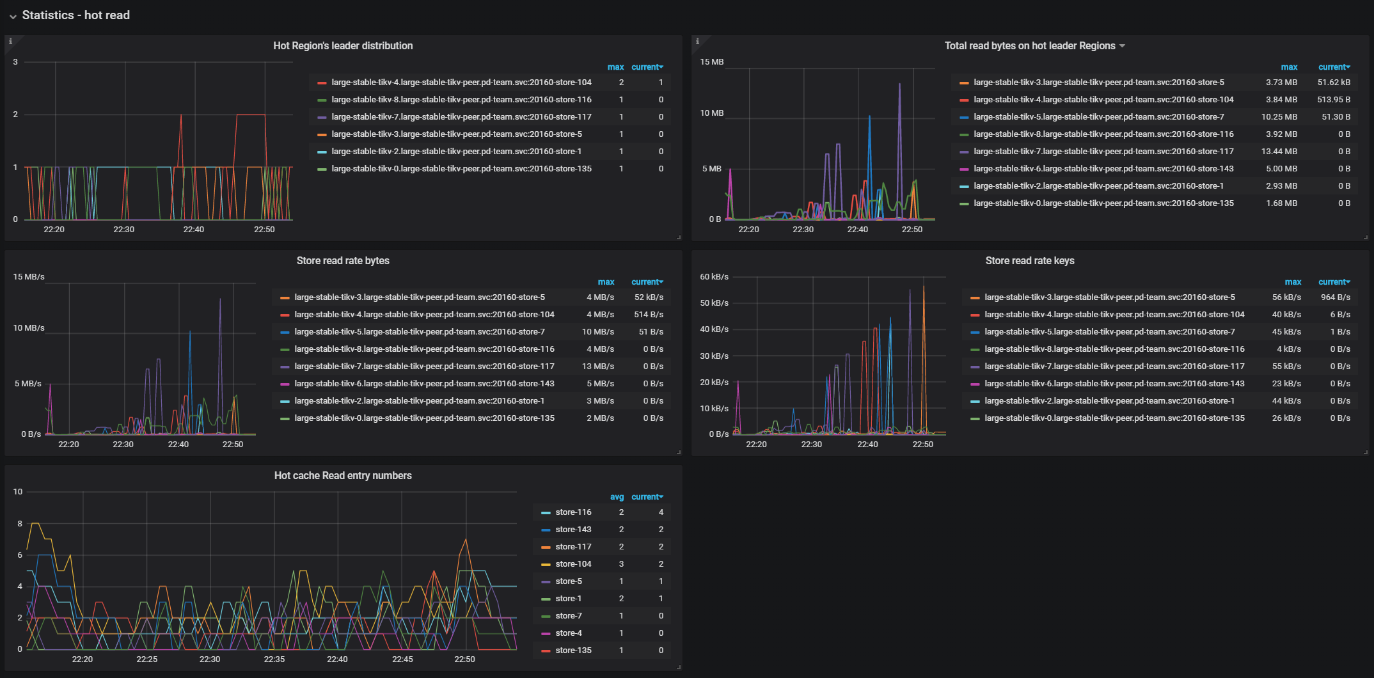The width and height of the screenshot is (1374, 678).
Task: Open the Hot Region's leader distribution panel menu
Action: [343, 45]
